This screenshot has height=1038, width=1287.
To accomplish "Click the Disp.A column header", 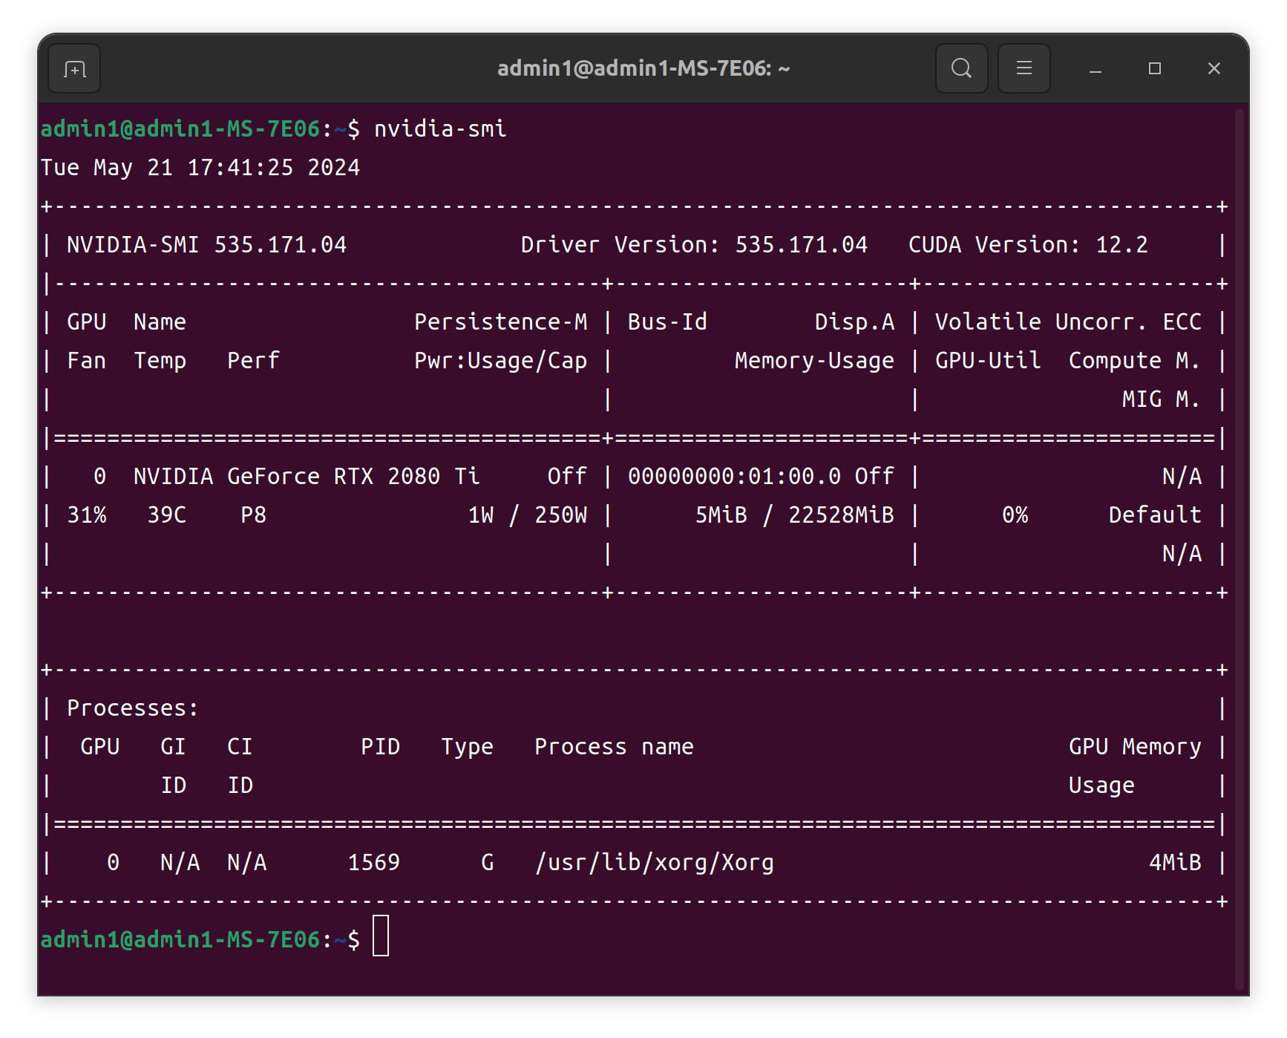I will (854, 322).
